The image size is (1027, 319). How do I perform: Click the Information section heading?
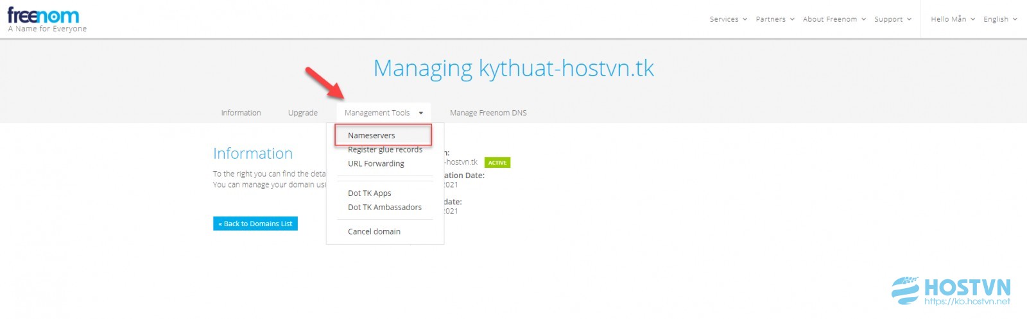[253, 154]
